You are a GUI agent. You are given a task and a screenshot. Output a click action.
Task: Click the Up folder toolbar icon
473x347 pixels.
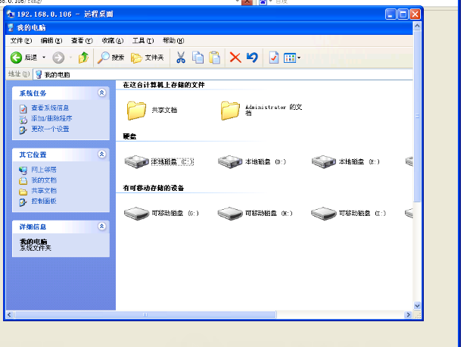point(83,58)
